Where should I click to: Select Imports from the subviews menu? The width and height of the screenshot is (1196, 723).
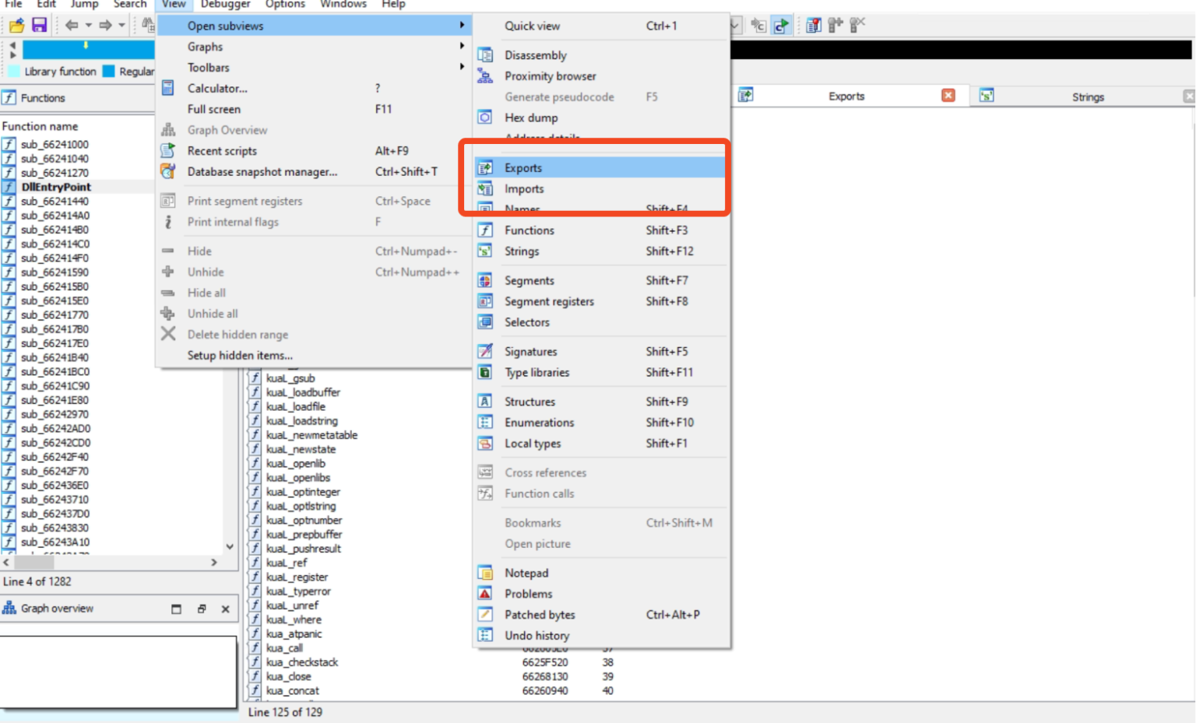526,188
